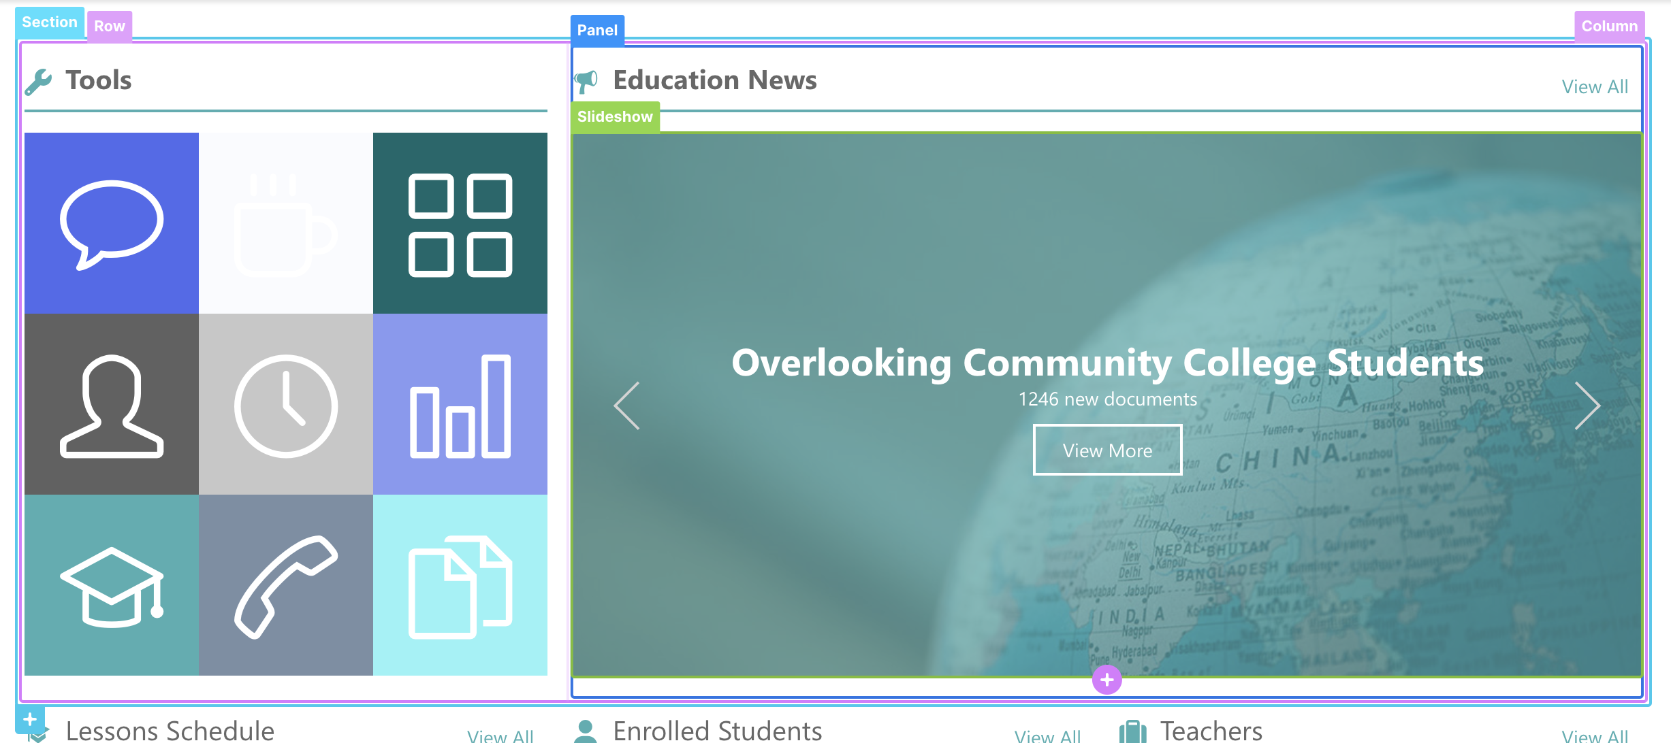Open the documents copy tool tile

[460, 585]
